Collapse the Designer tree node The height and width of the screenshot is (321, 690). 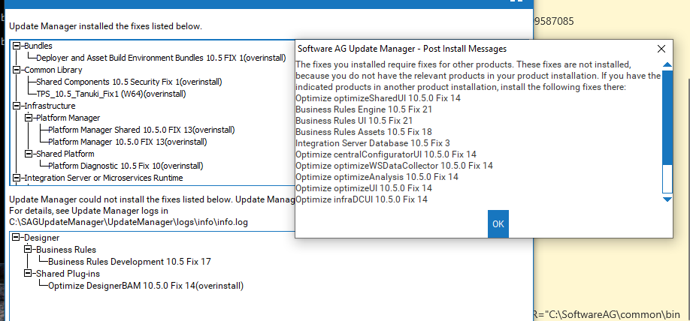17,238
